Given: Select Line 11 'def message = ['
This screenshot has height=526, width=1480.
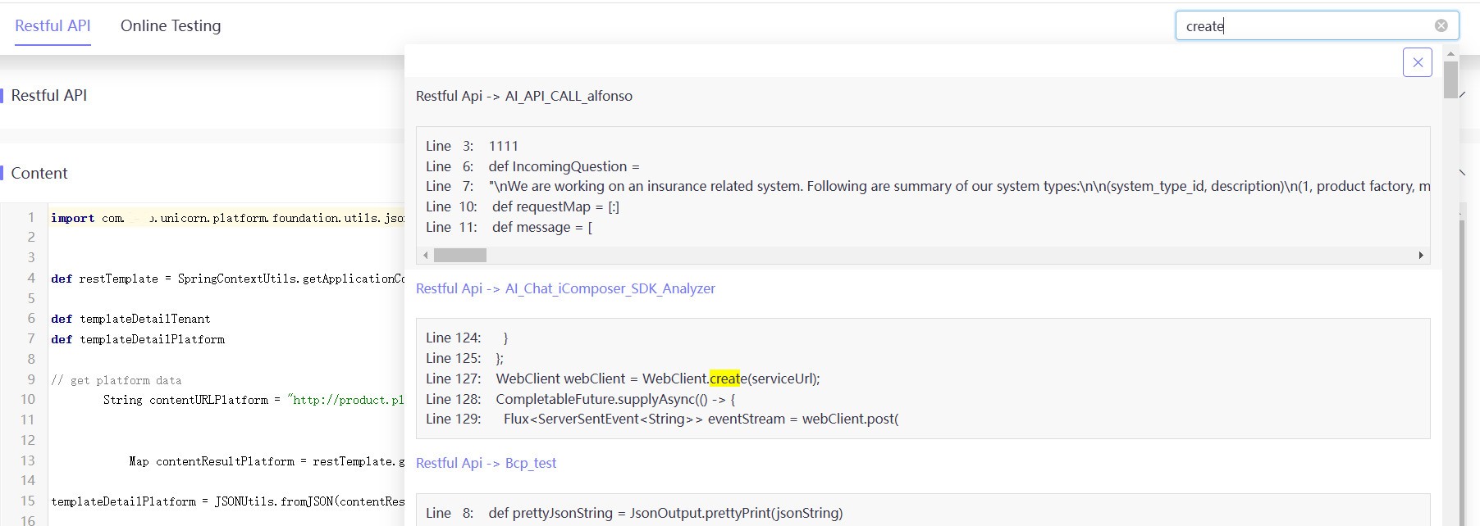Looking at the screenshot, I should (x=509, y=227).
